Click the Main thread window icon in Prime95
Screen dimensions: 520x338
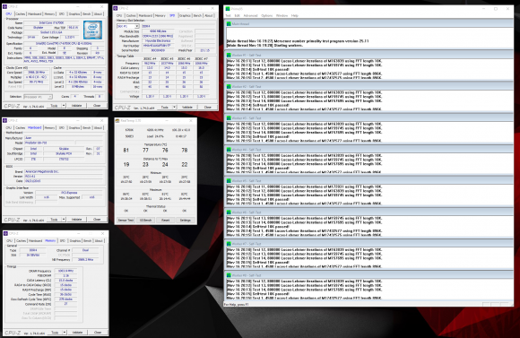229,24
